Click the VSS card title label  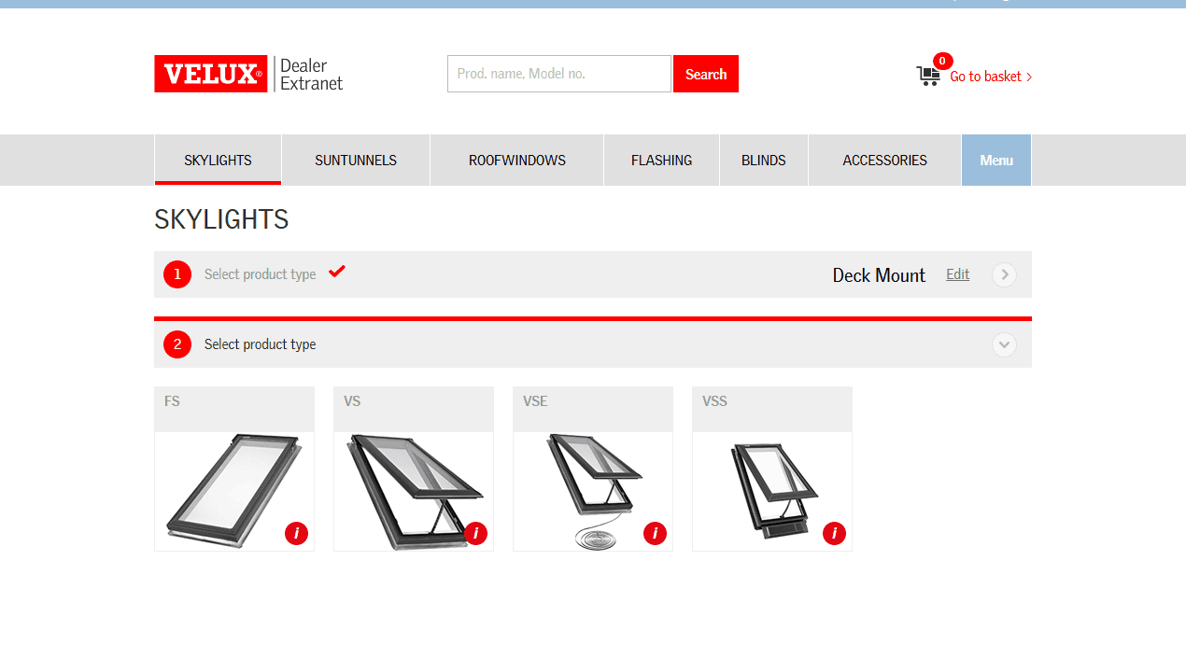click(x=714, y=401)
